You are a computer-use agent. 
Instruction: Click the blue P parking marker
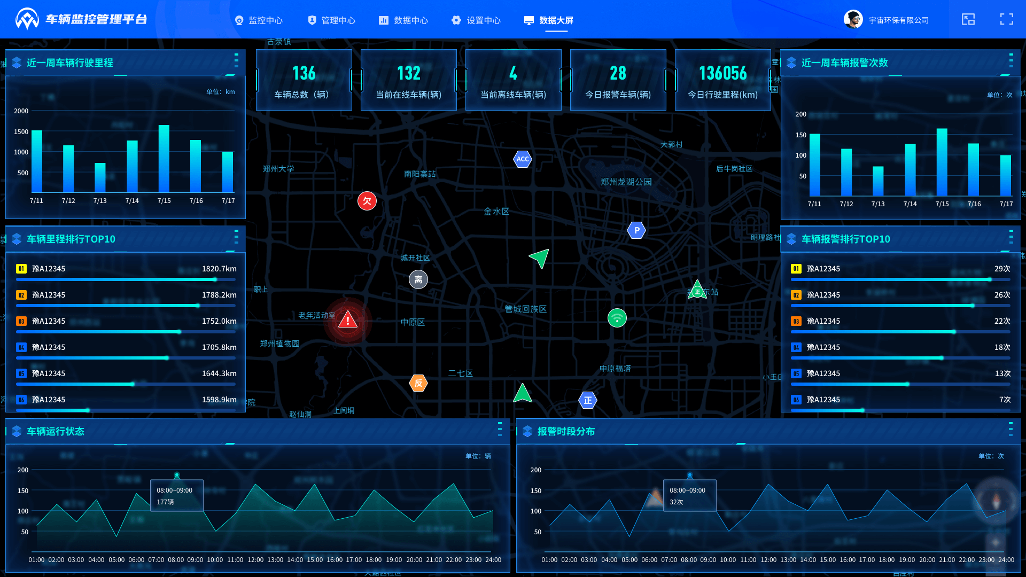coord(636,230)
